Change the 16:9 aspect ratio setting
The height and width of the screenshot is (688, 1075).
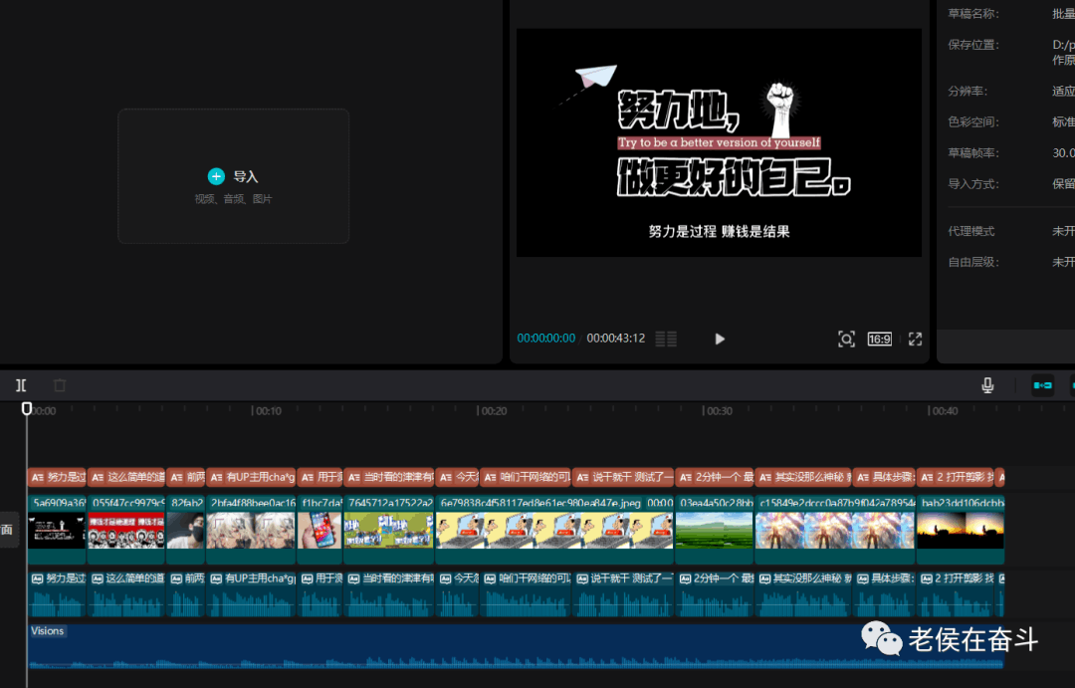(x=880, y=339)
